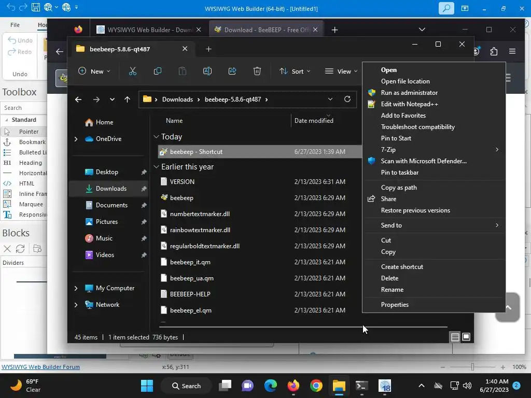Click the Share icon in Explorer toolbar
Screen dimensions: 531x398
[232, 71]
